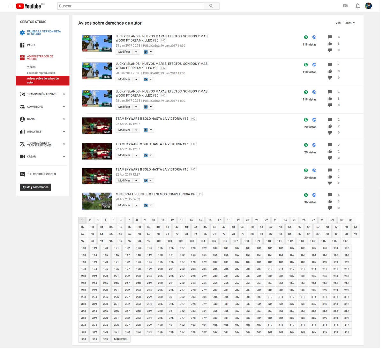The width and height of the screenshot is (383, 349).
Task: Open the hamburger guide menu
Action: 11,6
